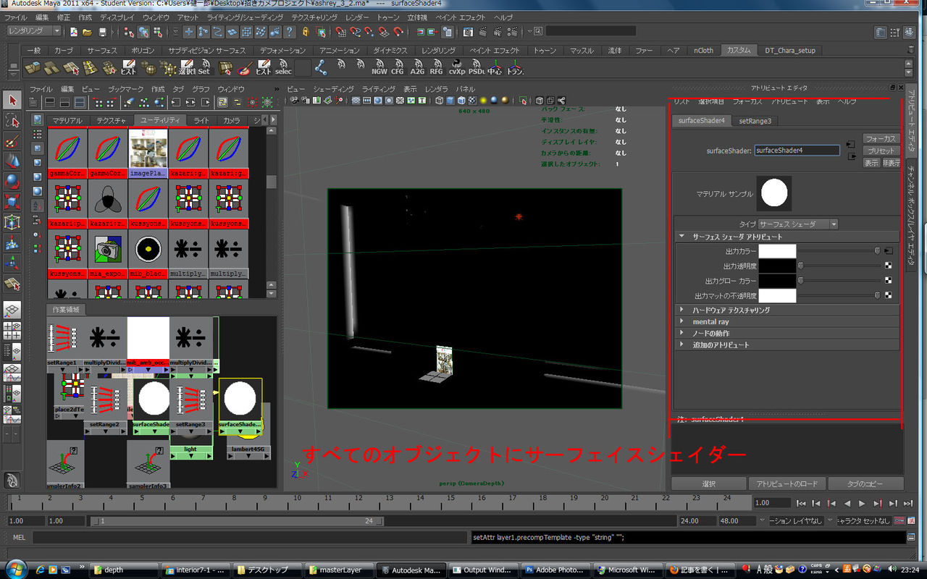Click the 非表示 button

pos(891,163)
